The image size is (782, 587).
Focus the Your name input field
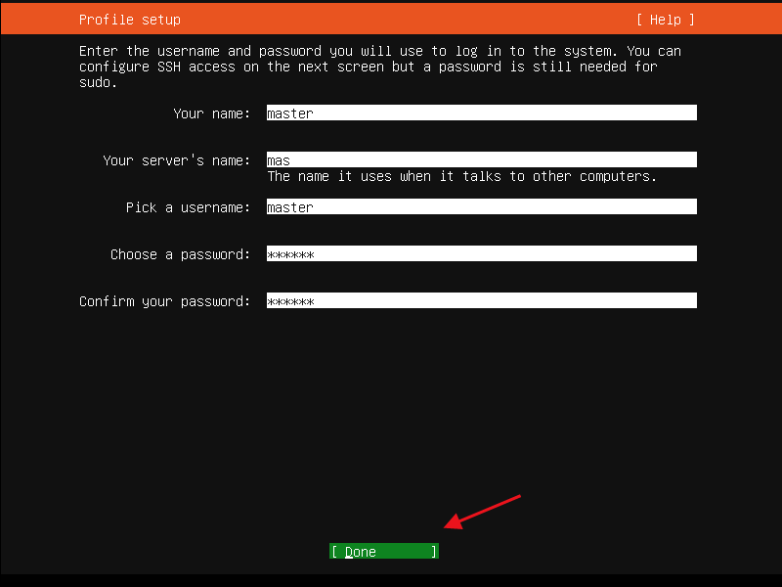click(481, 113)
